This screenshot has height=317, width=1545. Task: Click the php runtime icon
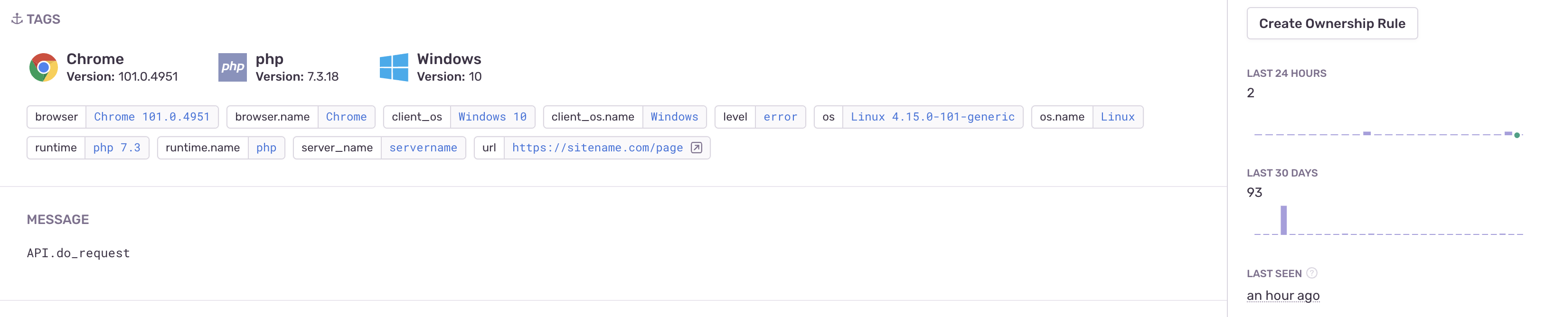232,67
